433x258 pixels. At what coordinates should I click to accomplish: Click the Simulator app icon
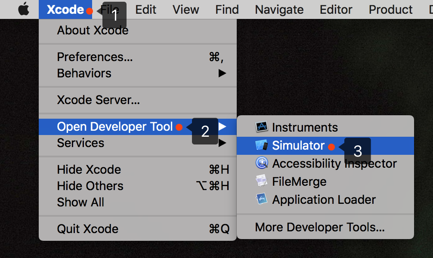[x=262, y=146]
